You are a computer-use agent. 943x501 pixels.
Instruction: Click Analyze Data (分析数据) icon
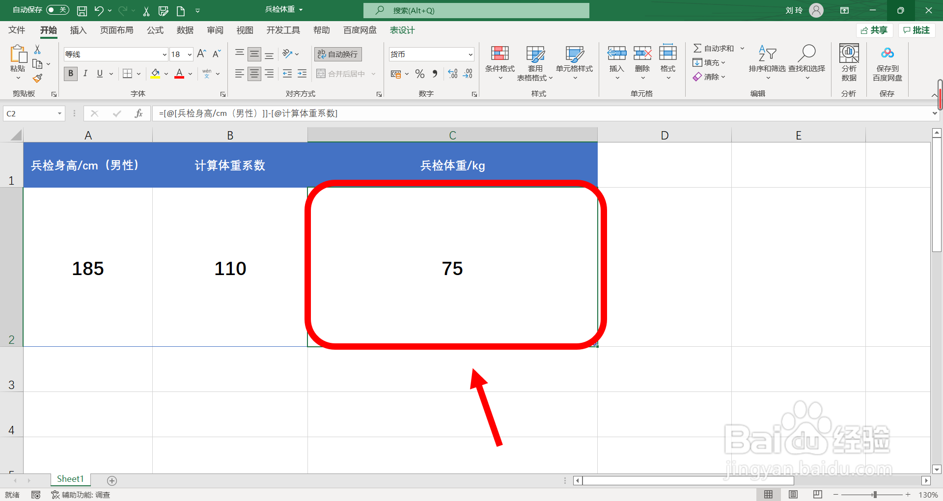[x=849, y=63]
